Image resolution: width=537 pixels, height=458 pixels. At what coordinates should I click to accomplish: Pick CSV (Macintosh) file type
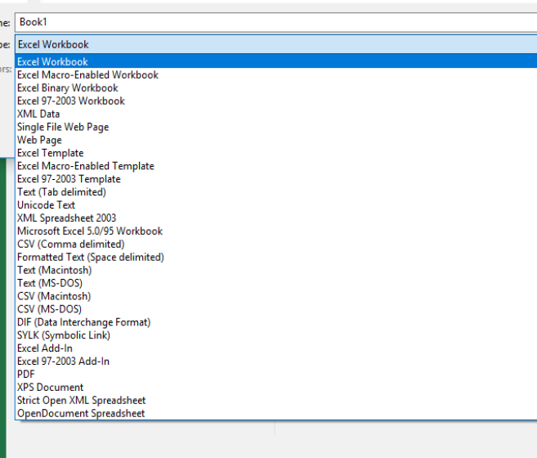tap(276, 296)
